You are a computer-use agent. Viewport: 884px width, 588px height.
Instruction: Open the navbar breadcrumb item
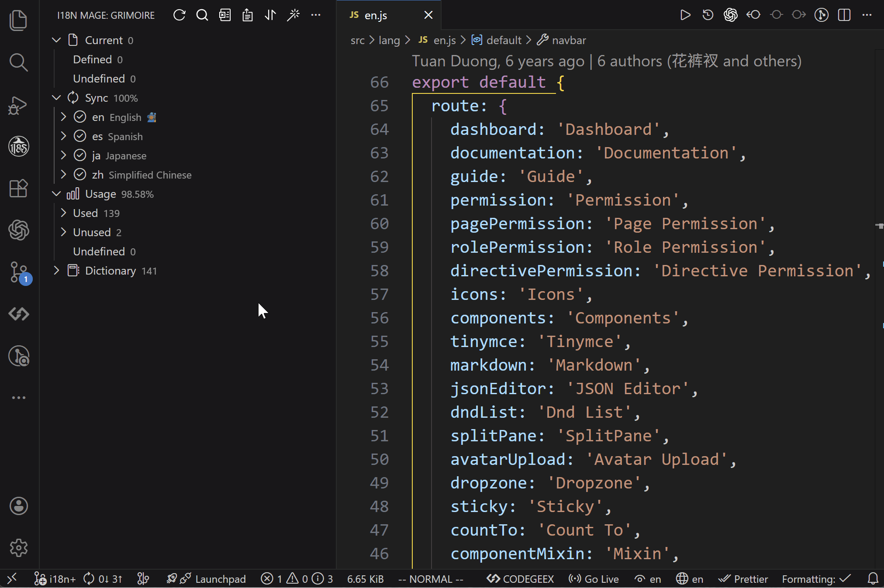pos(569,40)
